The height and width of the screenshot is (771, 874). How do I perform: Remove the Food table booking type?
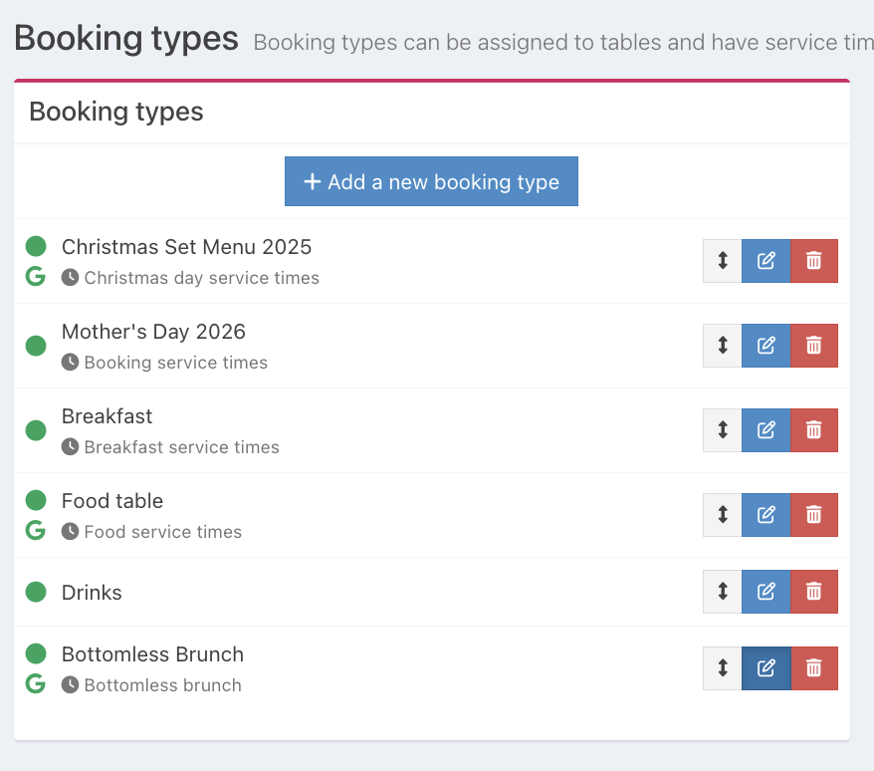813,515
